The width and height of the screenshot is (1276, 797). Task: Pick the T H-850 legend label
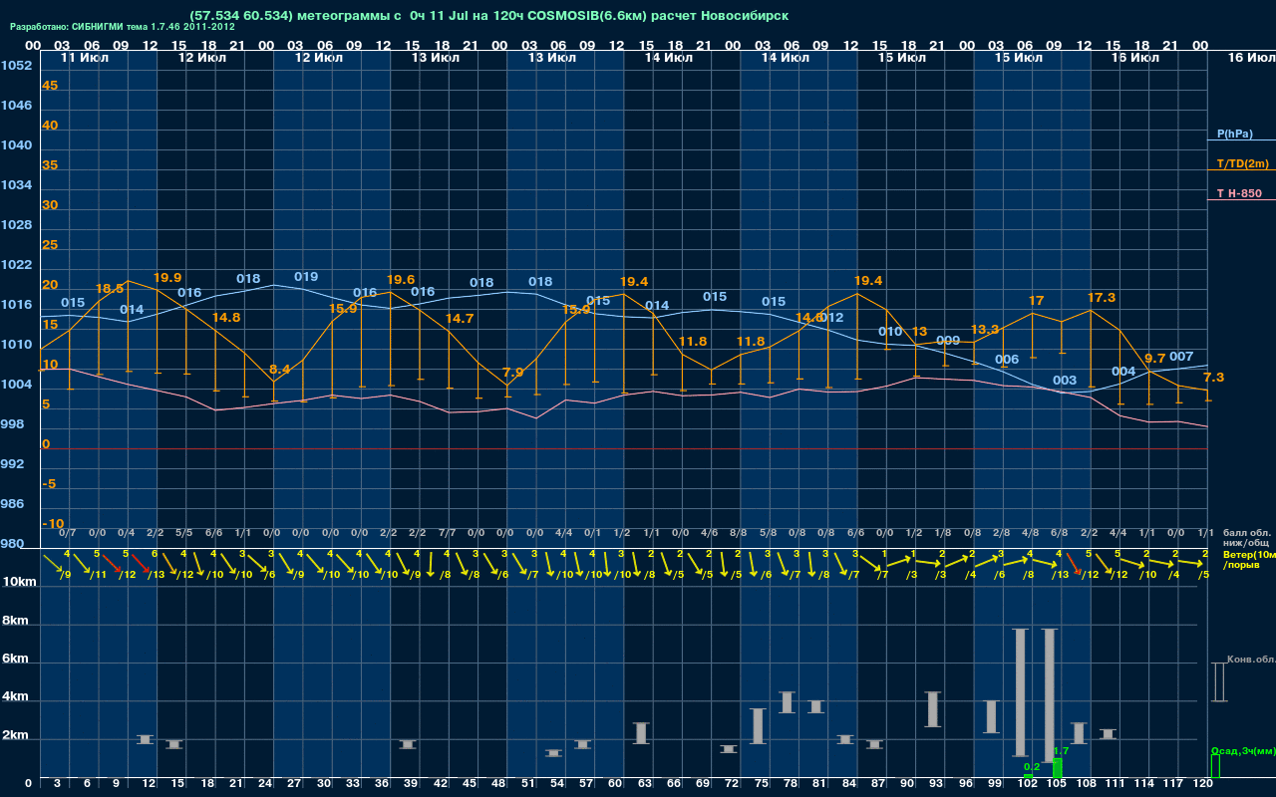(1240, 193)
